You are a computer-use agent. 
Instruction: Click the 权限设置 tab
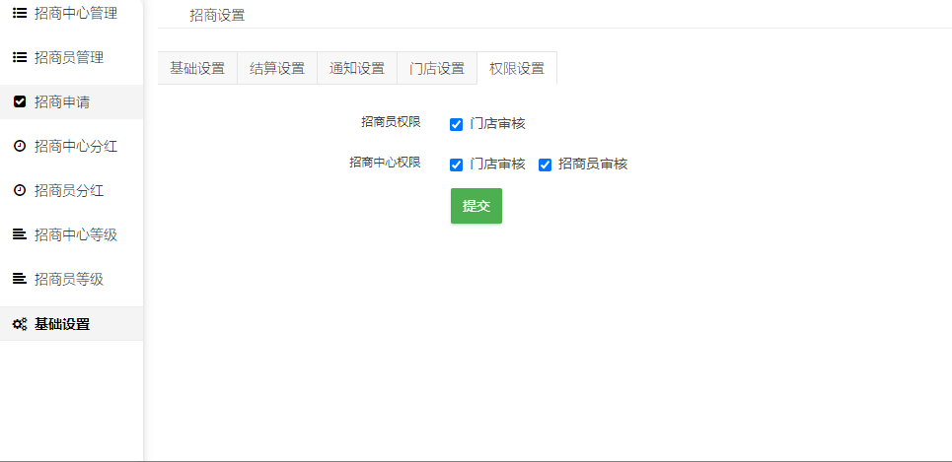517,69
